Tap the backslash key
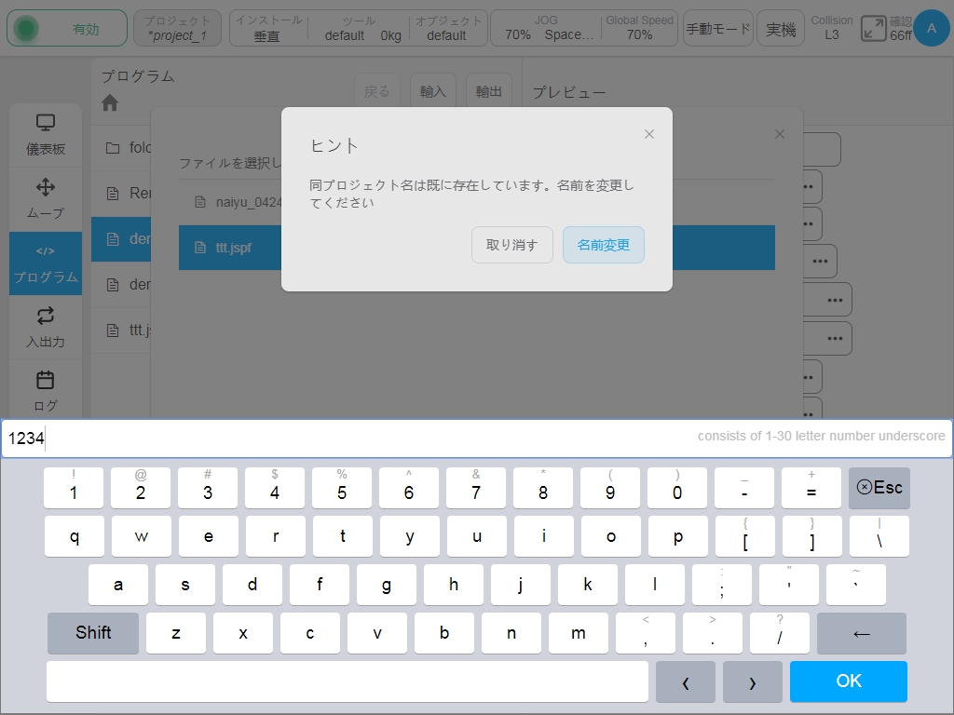This screenshot has width=954, height=715. tap(879, 536)
